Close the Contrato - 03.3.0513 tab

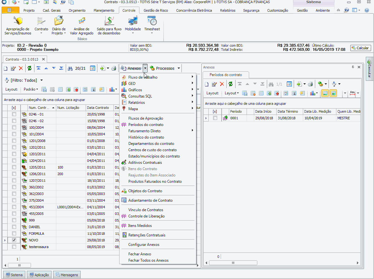click(x=43, y=59)
